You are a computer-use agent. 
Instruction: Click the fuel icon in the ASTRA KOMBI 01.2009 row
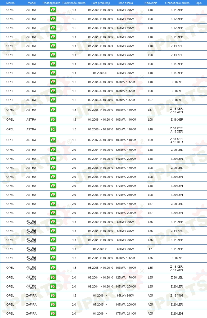tap(53, 249)
